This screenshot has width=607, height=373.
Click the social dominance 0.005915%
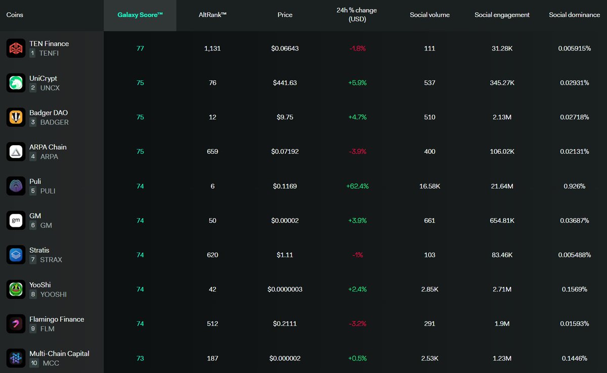[574, 49]
